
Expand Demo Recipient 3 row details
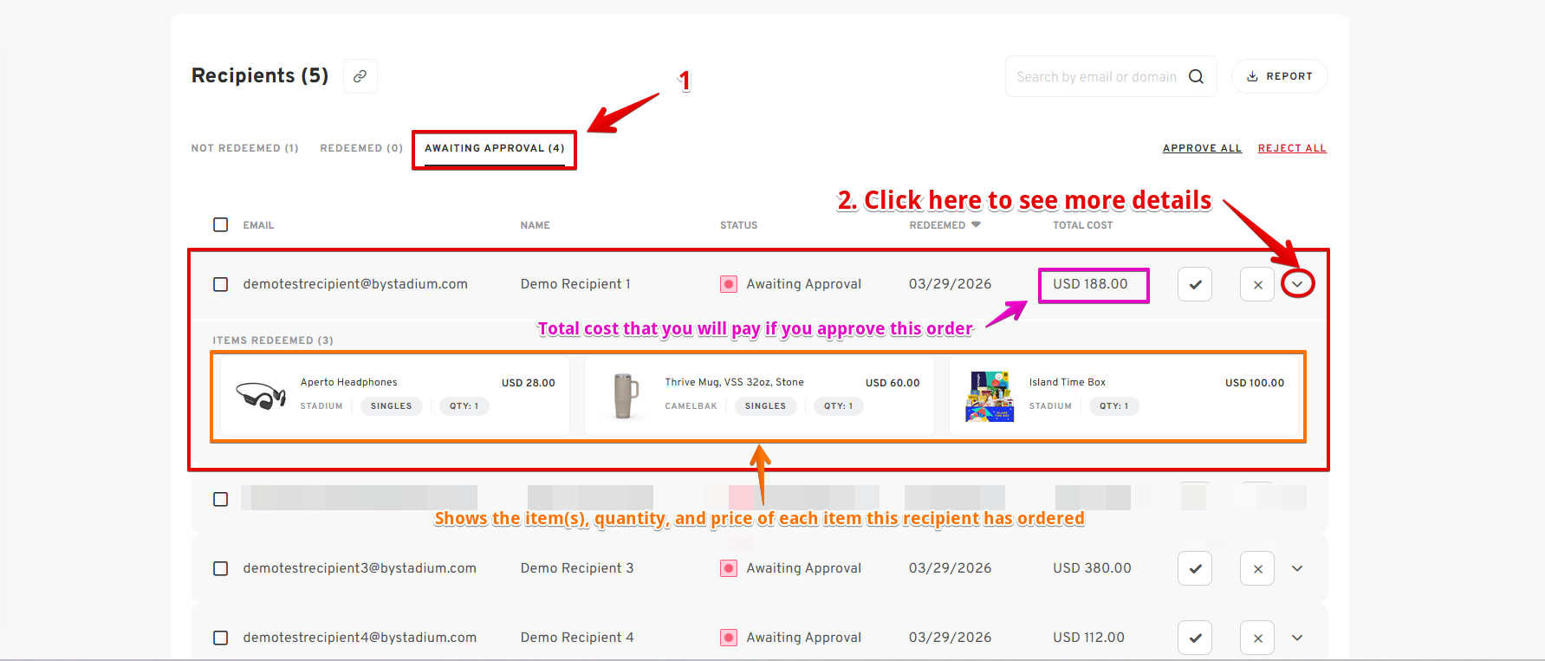click(x=1297, y=568)
